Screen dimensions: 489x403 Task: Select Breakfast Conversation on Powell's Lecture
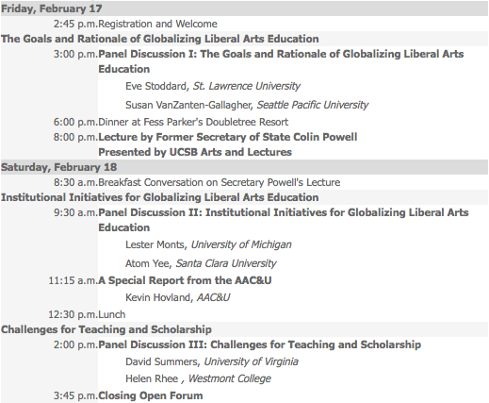[220, 182]
